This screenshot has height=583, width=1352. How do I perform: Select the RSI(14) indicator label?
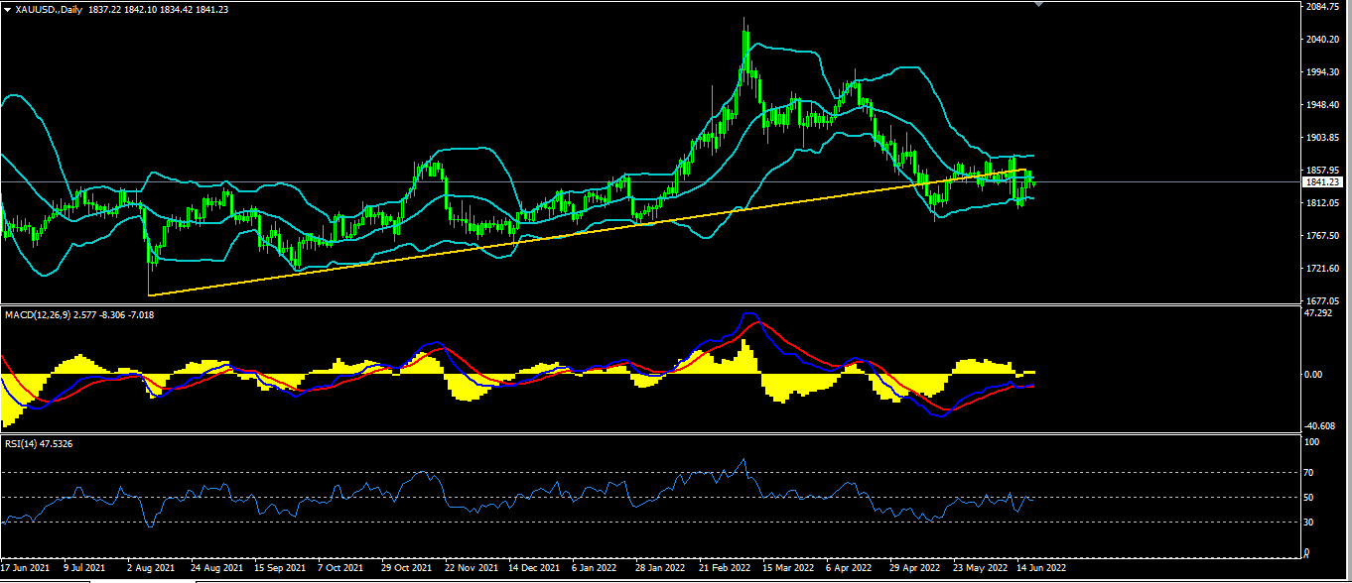point(23,443)
